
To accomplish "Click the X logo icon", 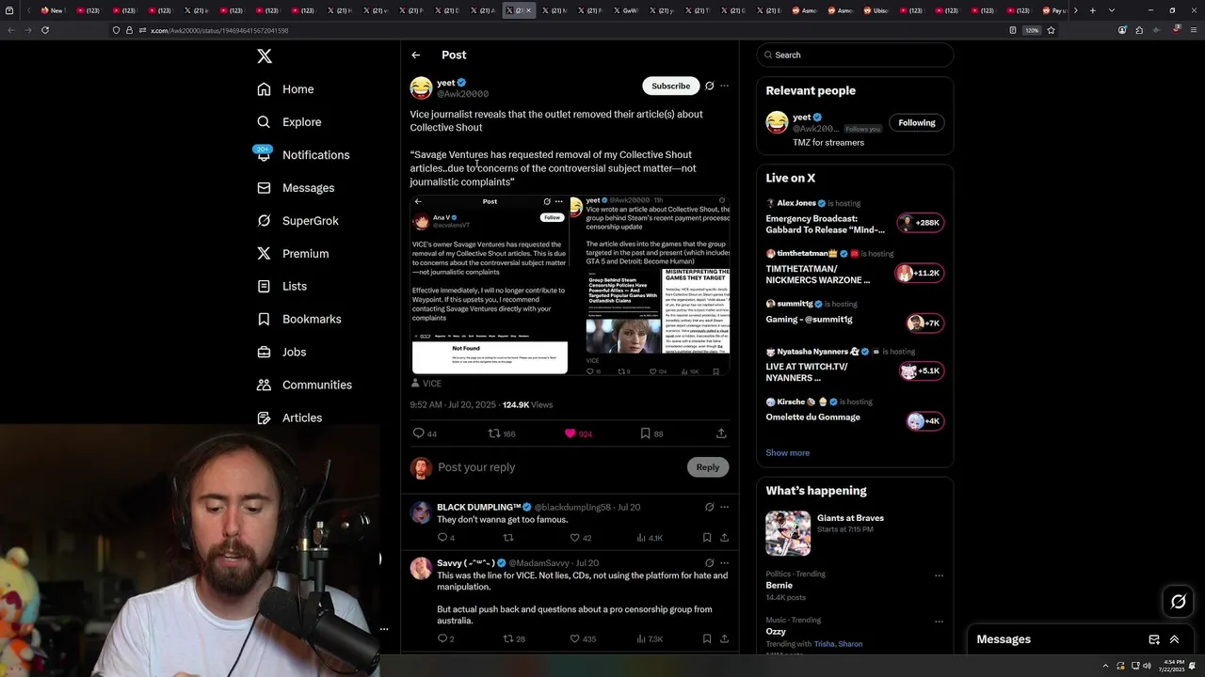I will [x=265, y=56].
